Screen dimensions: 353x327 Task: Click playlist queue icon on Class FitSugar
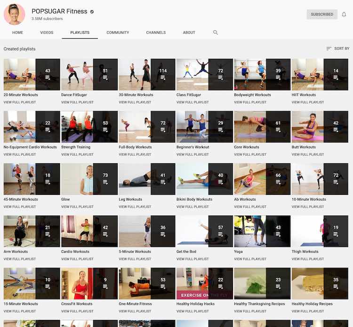tap(221, 78)
